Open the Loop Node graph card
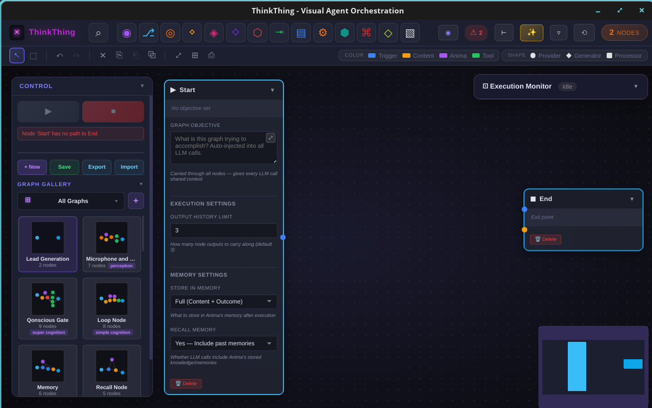This screenshot has width=652, height=408. click(112, 308)
